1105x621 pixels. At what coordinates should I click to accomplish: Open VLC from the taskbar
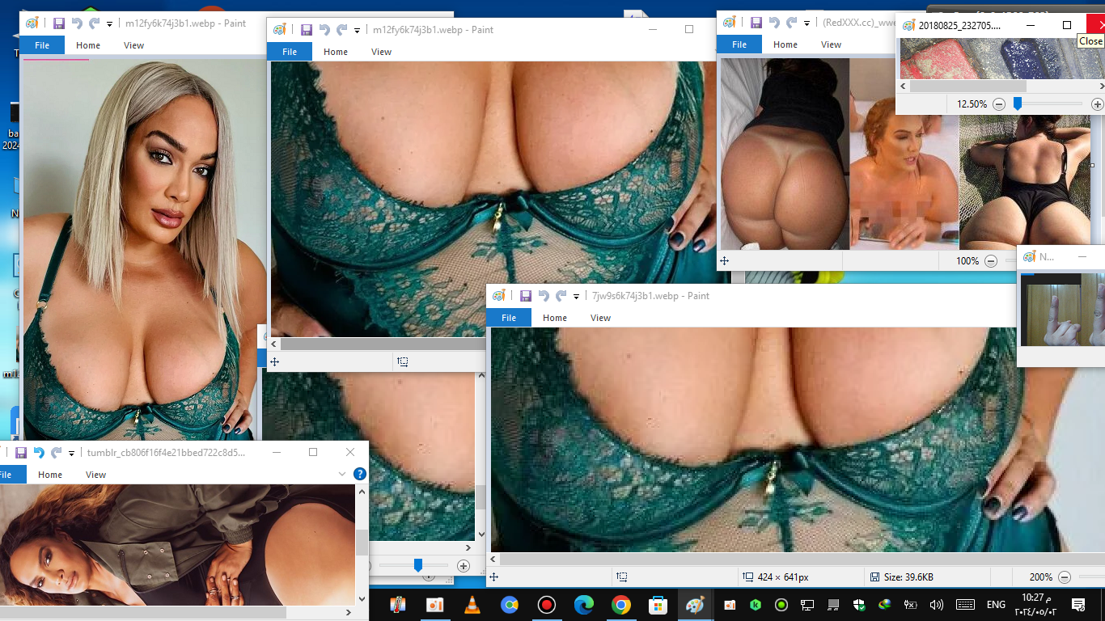[x=472, y=604]
